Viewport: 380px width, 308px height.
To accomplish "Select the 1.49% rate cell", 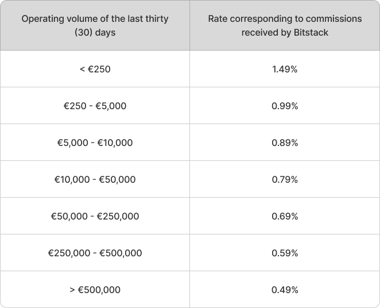I will (x=285, y=69).
